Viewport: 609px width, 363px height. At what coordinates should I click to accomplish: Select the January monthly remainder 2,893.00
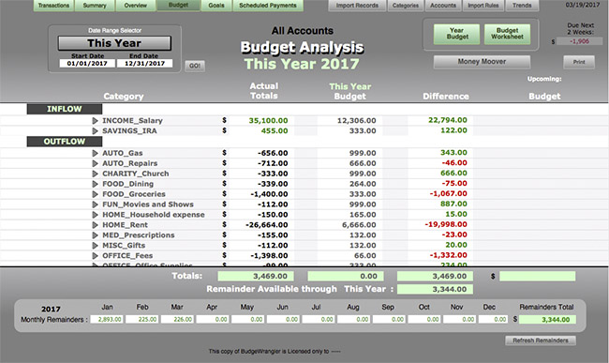tap(107, 320)
